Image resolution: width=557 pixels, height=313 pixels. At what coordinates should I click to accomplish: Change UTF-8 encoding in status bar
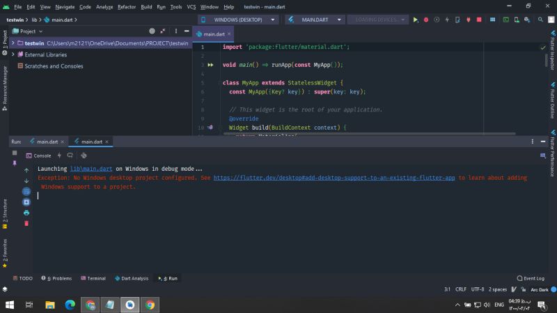coord(478,289)
